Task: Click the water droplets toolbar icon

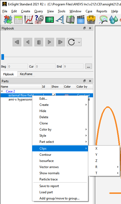Action: click(x=114, y=20)
